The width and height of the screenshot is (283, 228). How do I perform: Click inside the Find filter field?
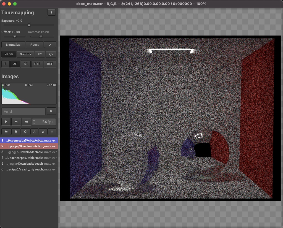[23, 111]
